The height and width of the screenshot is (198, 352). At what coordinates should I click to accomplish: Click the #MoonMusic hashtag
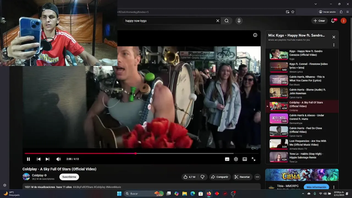pos(114,187)
